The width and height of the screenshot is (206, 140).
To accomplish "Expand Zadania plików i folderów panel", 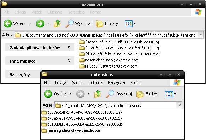I will pos(40,47).
